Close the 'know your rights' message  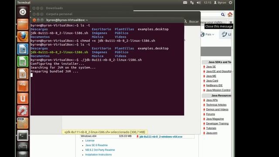tap(231, 22)
